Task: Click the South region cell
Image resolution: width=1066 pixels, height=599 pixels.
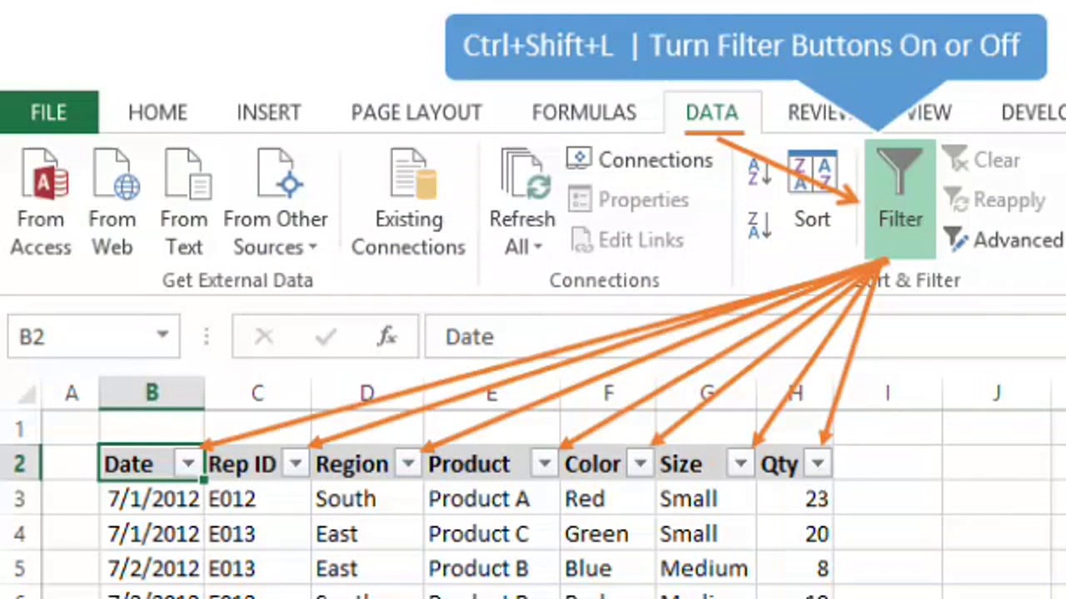Action: (x=366, y=499)
